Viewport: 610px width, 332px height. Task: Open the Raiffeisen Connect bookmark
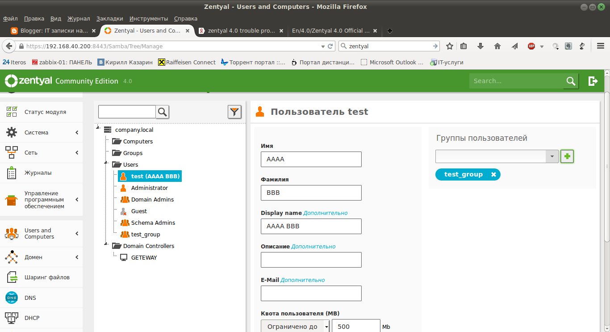[x=187, y=62]
